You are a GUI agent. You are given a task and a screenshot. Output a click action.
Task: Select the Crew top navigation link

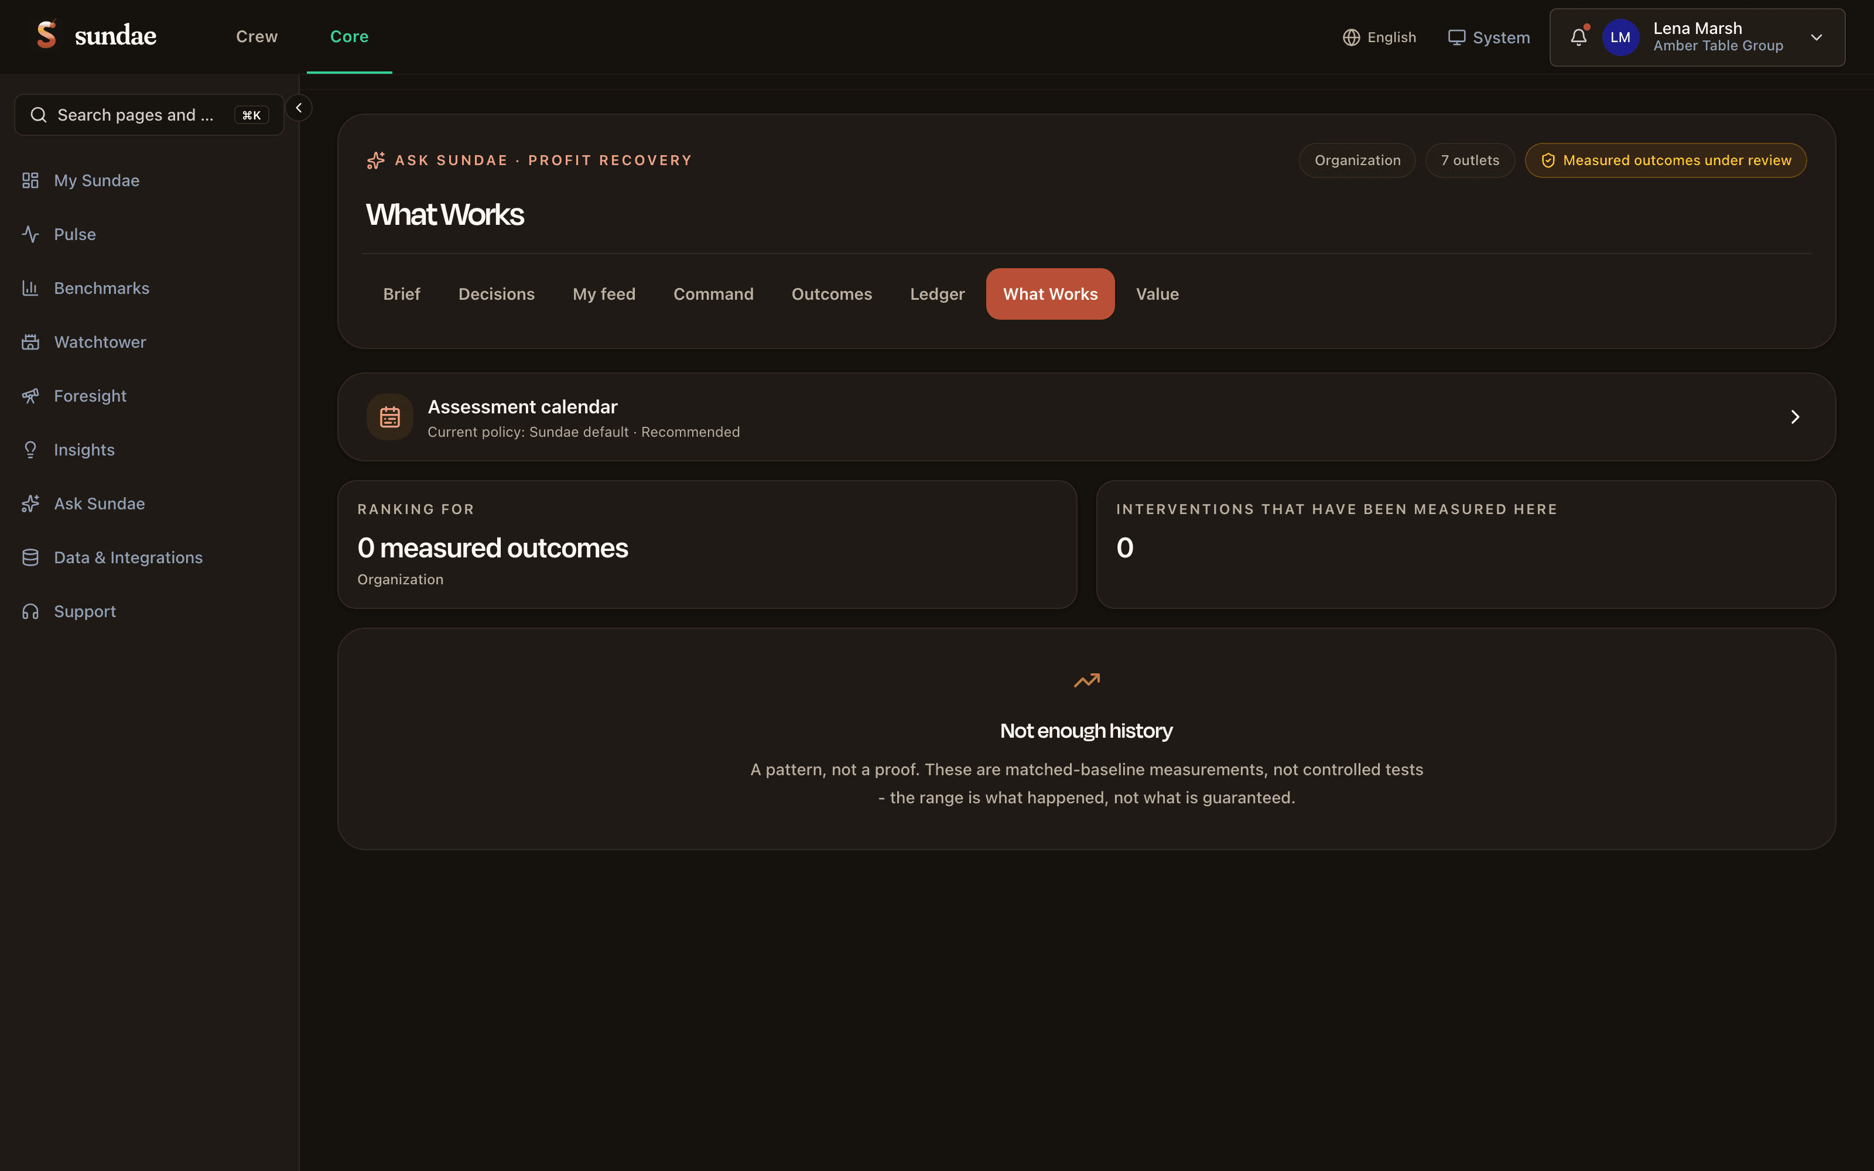[x=257, y=36]
